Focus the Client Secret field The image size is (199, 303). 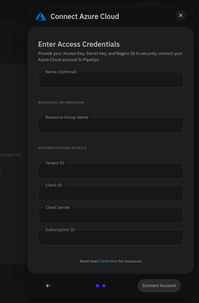(x=111, y=215)
